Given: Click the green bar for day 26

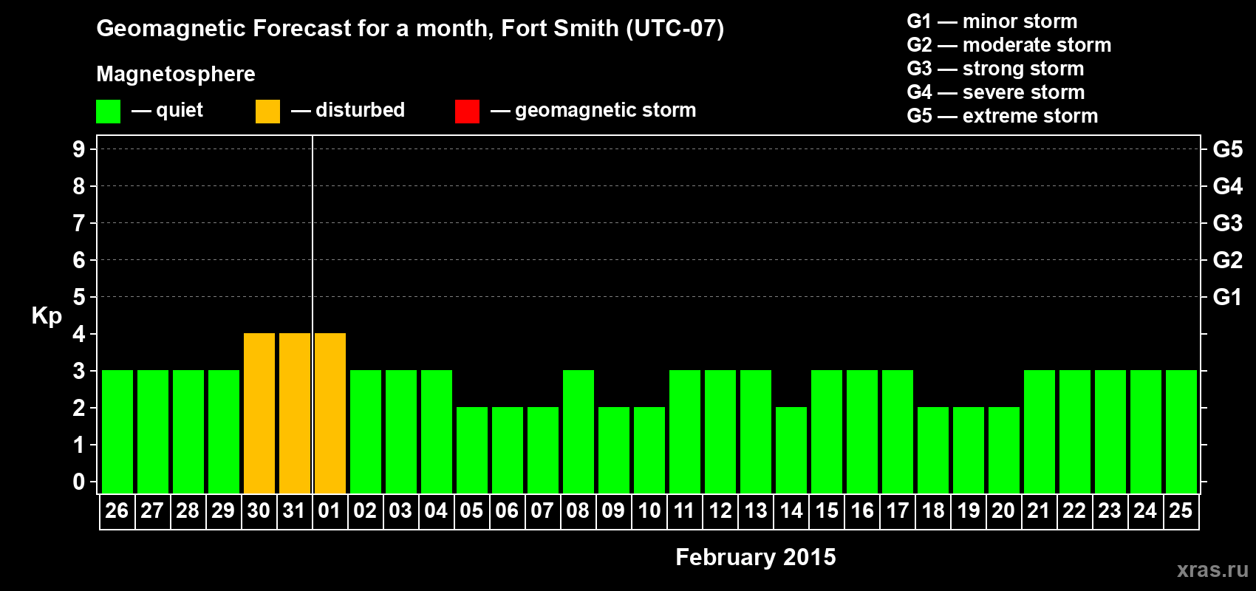Looking at the screenshot, I should 117,431.
